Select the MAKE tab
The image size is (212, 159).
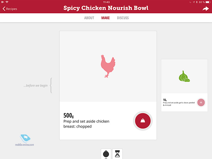click(105, 18)
